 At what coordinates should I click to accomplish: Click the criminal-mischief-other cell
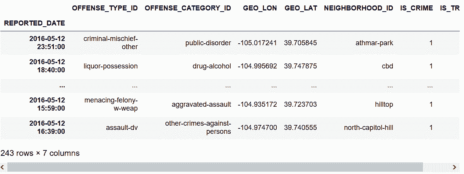pos(111,43)
